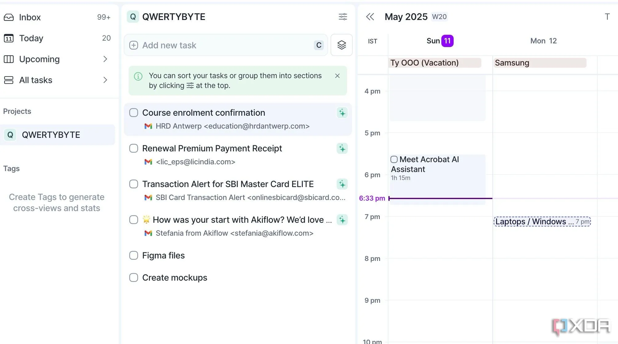Click AI sparkle icon for Renewal Premium Payment Receipt

click(x=342, y=148)
